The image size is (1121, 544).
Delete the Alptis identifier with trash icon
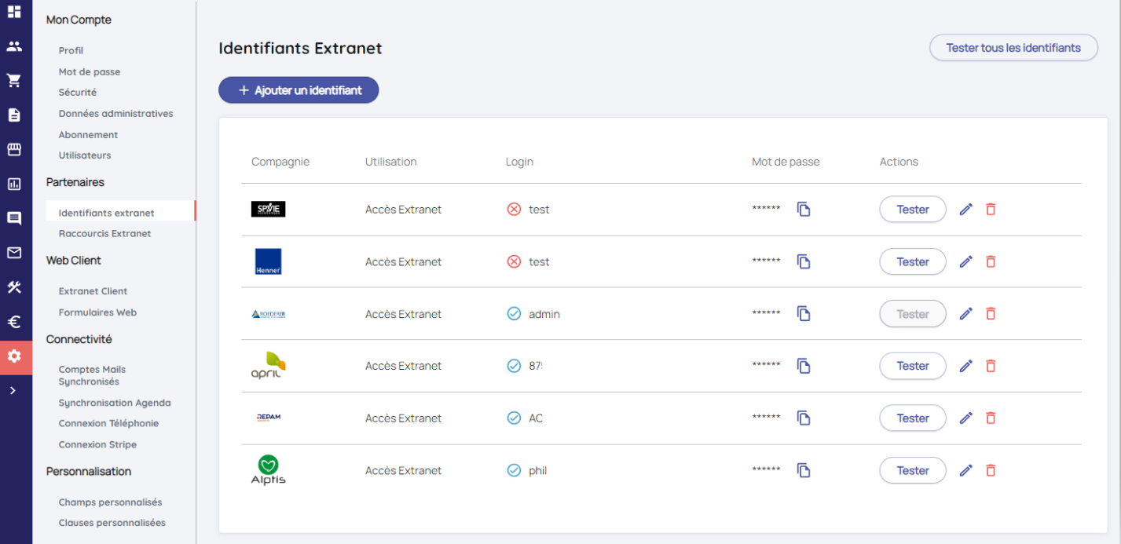click(x=991, y=470)
